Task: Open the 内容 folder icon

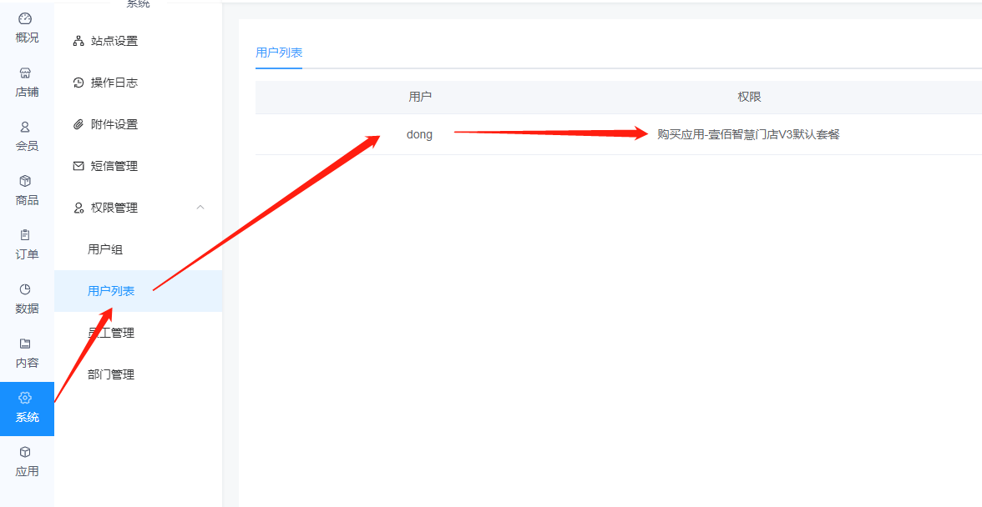Action: pyautogui.click(x=25, y=344)
